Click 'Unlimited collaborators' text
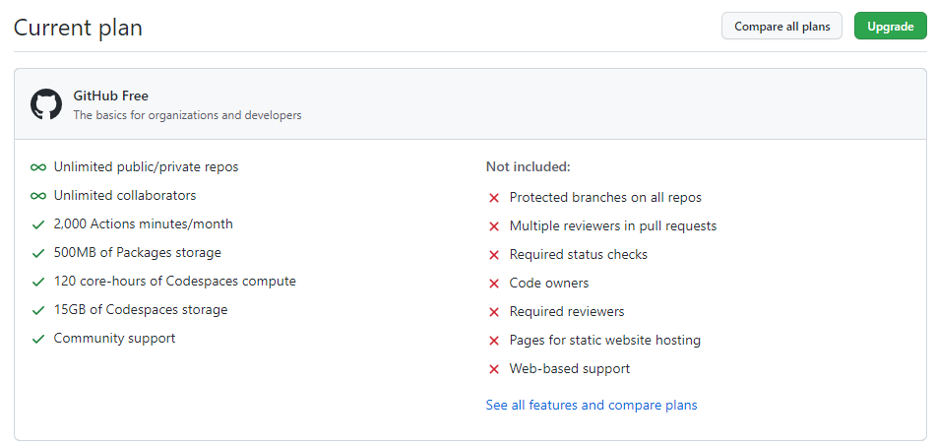Image resolution: width=937 pixels, height=445 pixels. pyautogui.click(x=125, y=196)
